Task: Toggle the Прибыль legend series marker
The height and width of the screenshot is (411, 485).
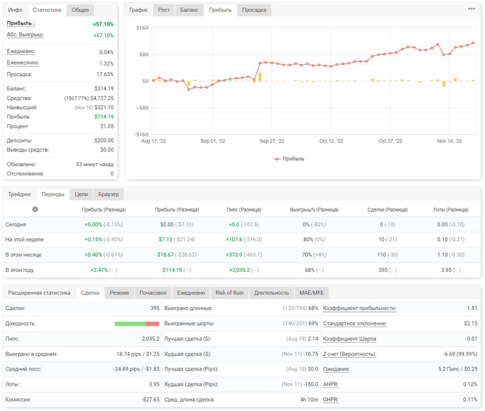Action: [277, 159]
